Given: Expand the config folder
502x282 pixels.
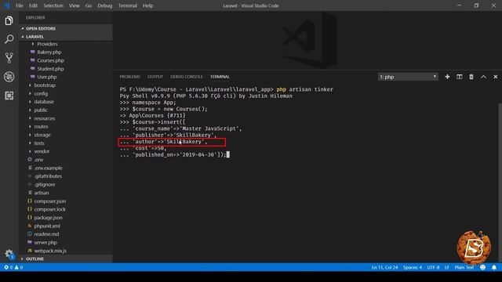Looking at the screenshot, I should click(41, 93).
